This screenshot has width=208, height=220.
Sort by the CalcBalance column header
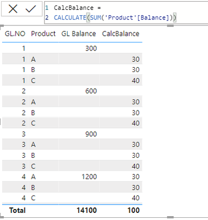(x=121, y=34)
